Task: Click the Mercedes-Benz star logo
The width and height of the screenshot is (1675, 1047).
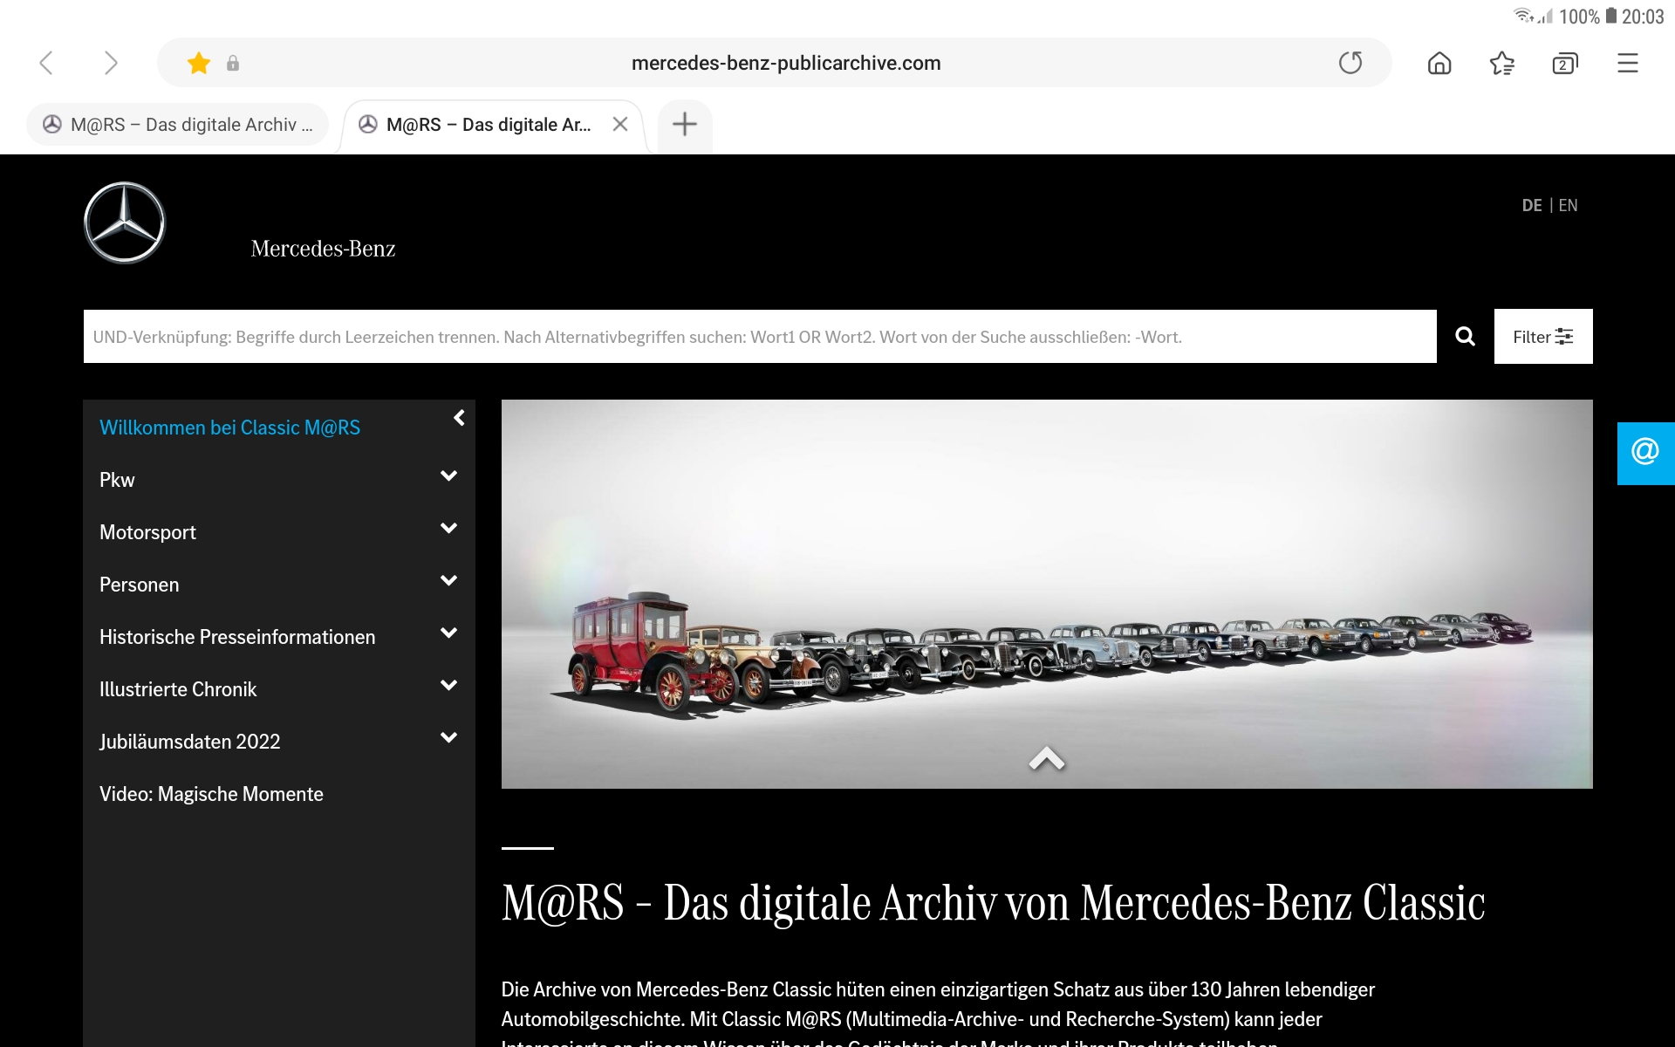Action: point(125,222)
